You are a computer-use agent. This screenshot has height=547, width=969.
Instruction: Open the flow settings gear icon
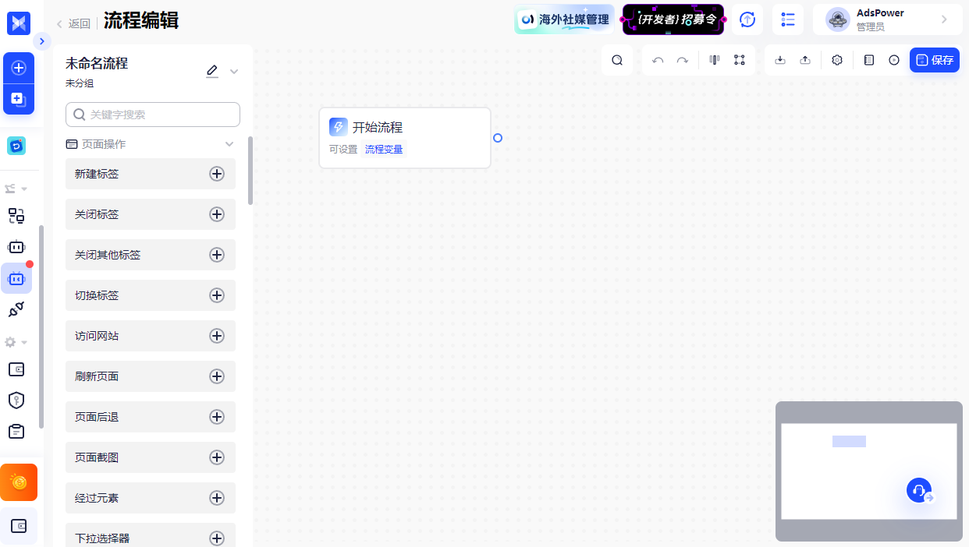tap(836, 59)
